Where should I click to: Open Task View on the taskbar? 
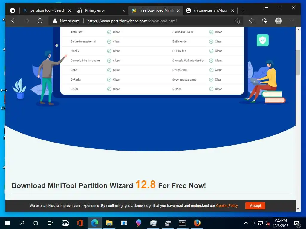50,223
